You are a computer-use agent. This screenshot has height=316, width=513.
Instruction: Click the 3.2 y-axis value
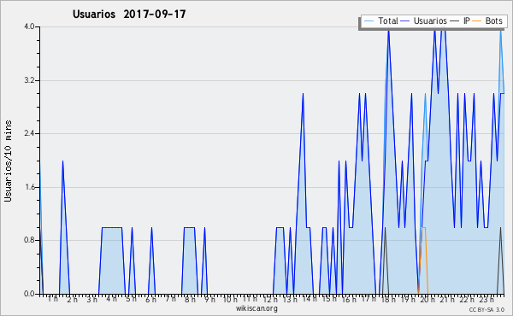tap(29, 80)
